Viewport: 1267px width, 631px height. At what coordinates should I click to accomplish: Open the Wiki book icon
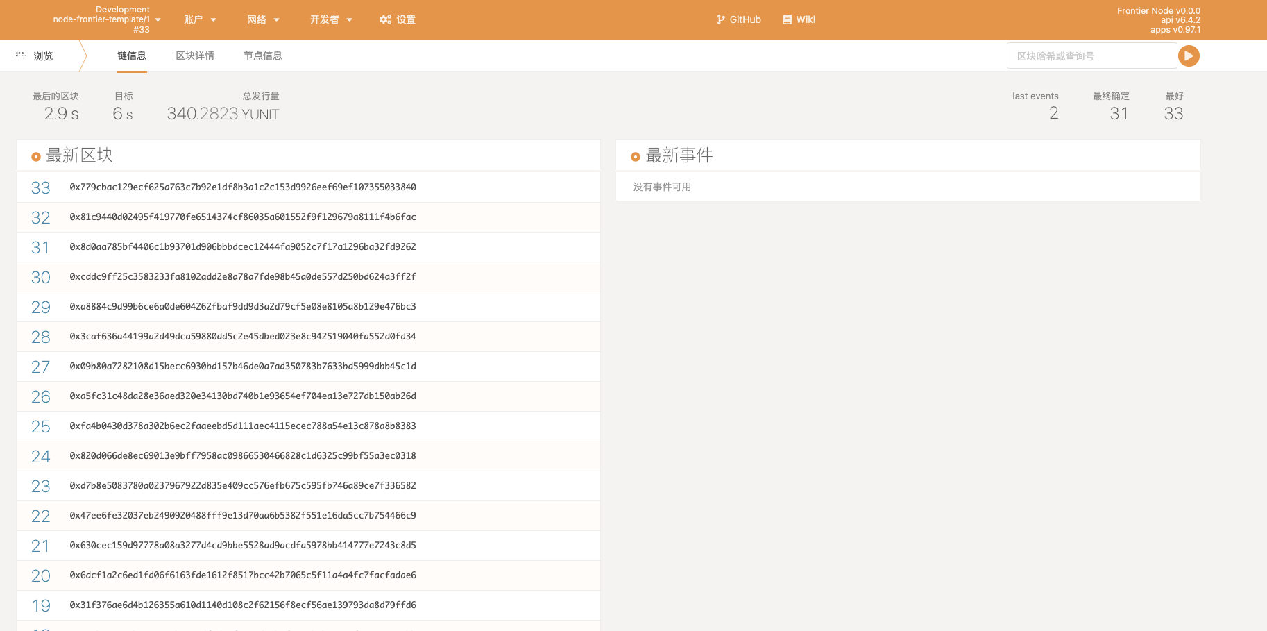[x=787, y=19]
